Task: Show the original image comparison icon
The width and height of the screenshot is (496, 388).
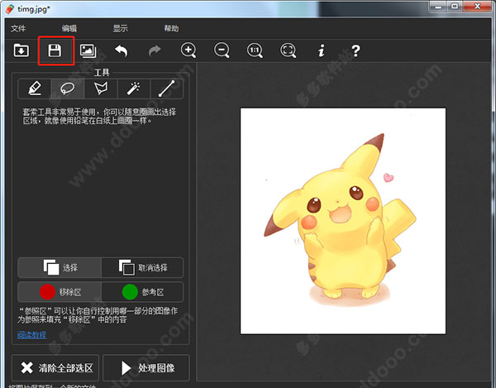Action: click(x=88, y=50)
